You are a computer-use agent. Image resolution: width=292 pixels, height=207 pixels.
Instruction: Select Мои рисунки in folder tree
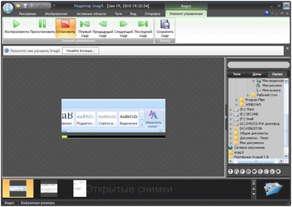coord(272,86)
